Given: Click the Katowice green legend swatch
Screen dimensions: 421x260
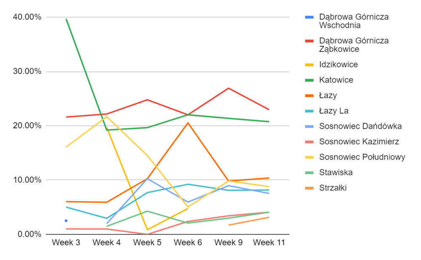Looking at the screenshot, I should tap(309, 80).
